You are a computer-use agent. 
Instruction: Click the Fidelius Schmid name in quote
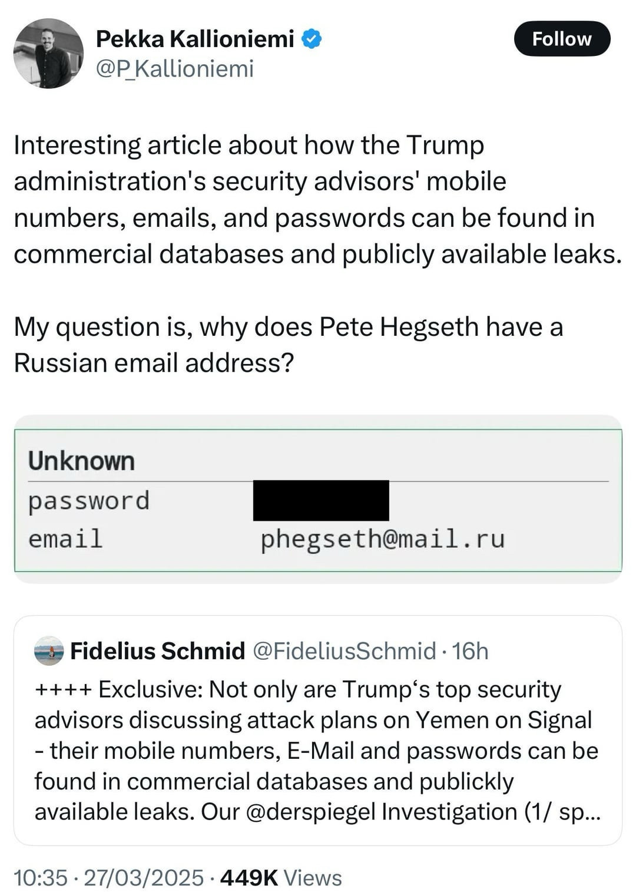point(157,651)
